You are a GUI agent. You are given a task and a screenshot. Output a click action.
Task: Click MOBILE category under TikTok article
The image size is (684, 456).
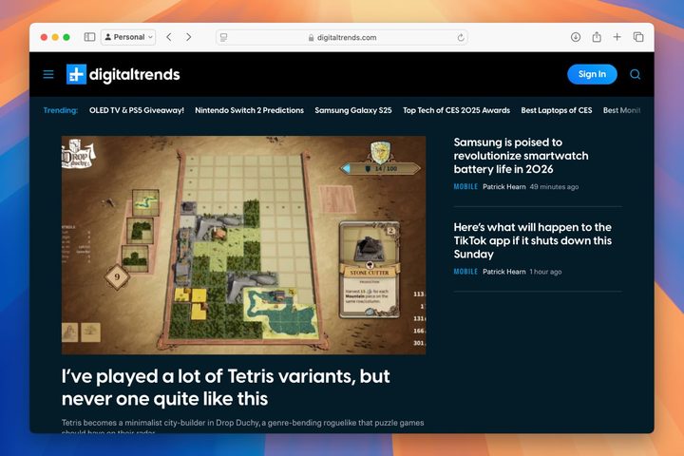point(465,272)
